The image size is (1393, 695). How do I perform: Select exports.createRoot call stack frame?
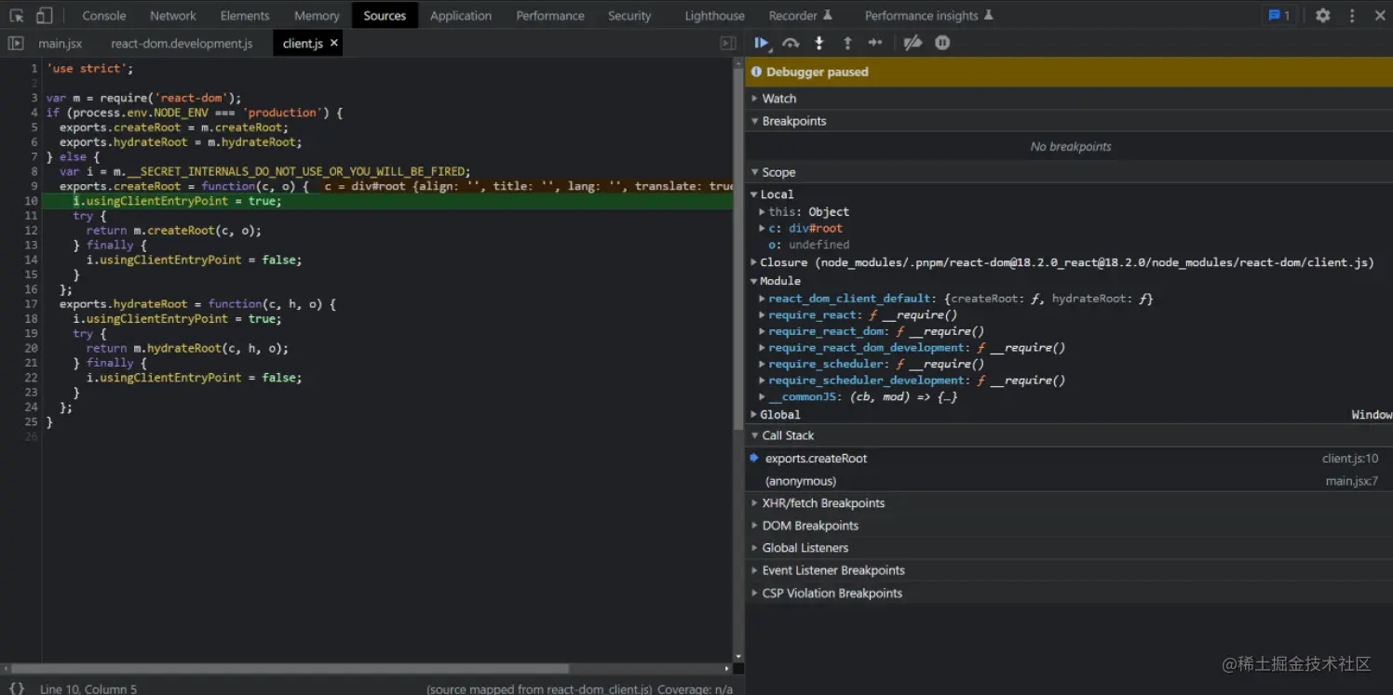[x=1069, y=459]
